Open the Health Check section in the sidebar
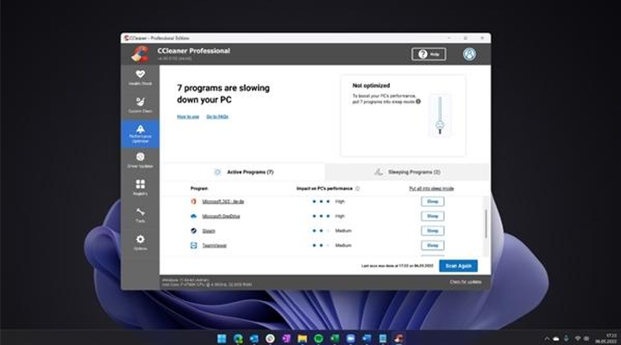 [140, 78]
